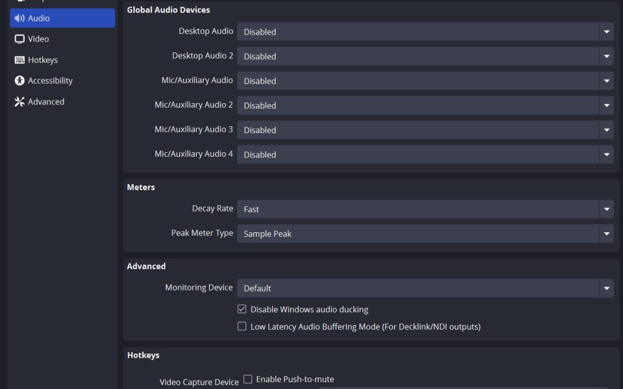Expand the Desktop Audio 2 dropdown
Viewport: 623px width, 389px height.
pyautogui.click(x=425, y=56)
